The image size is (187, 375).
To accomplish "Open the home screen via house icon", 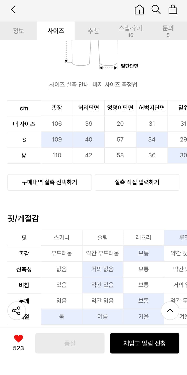I will [x=139, y=10].
